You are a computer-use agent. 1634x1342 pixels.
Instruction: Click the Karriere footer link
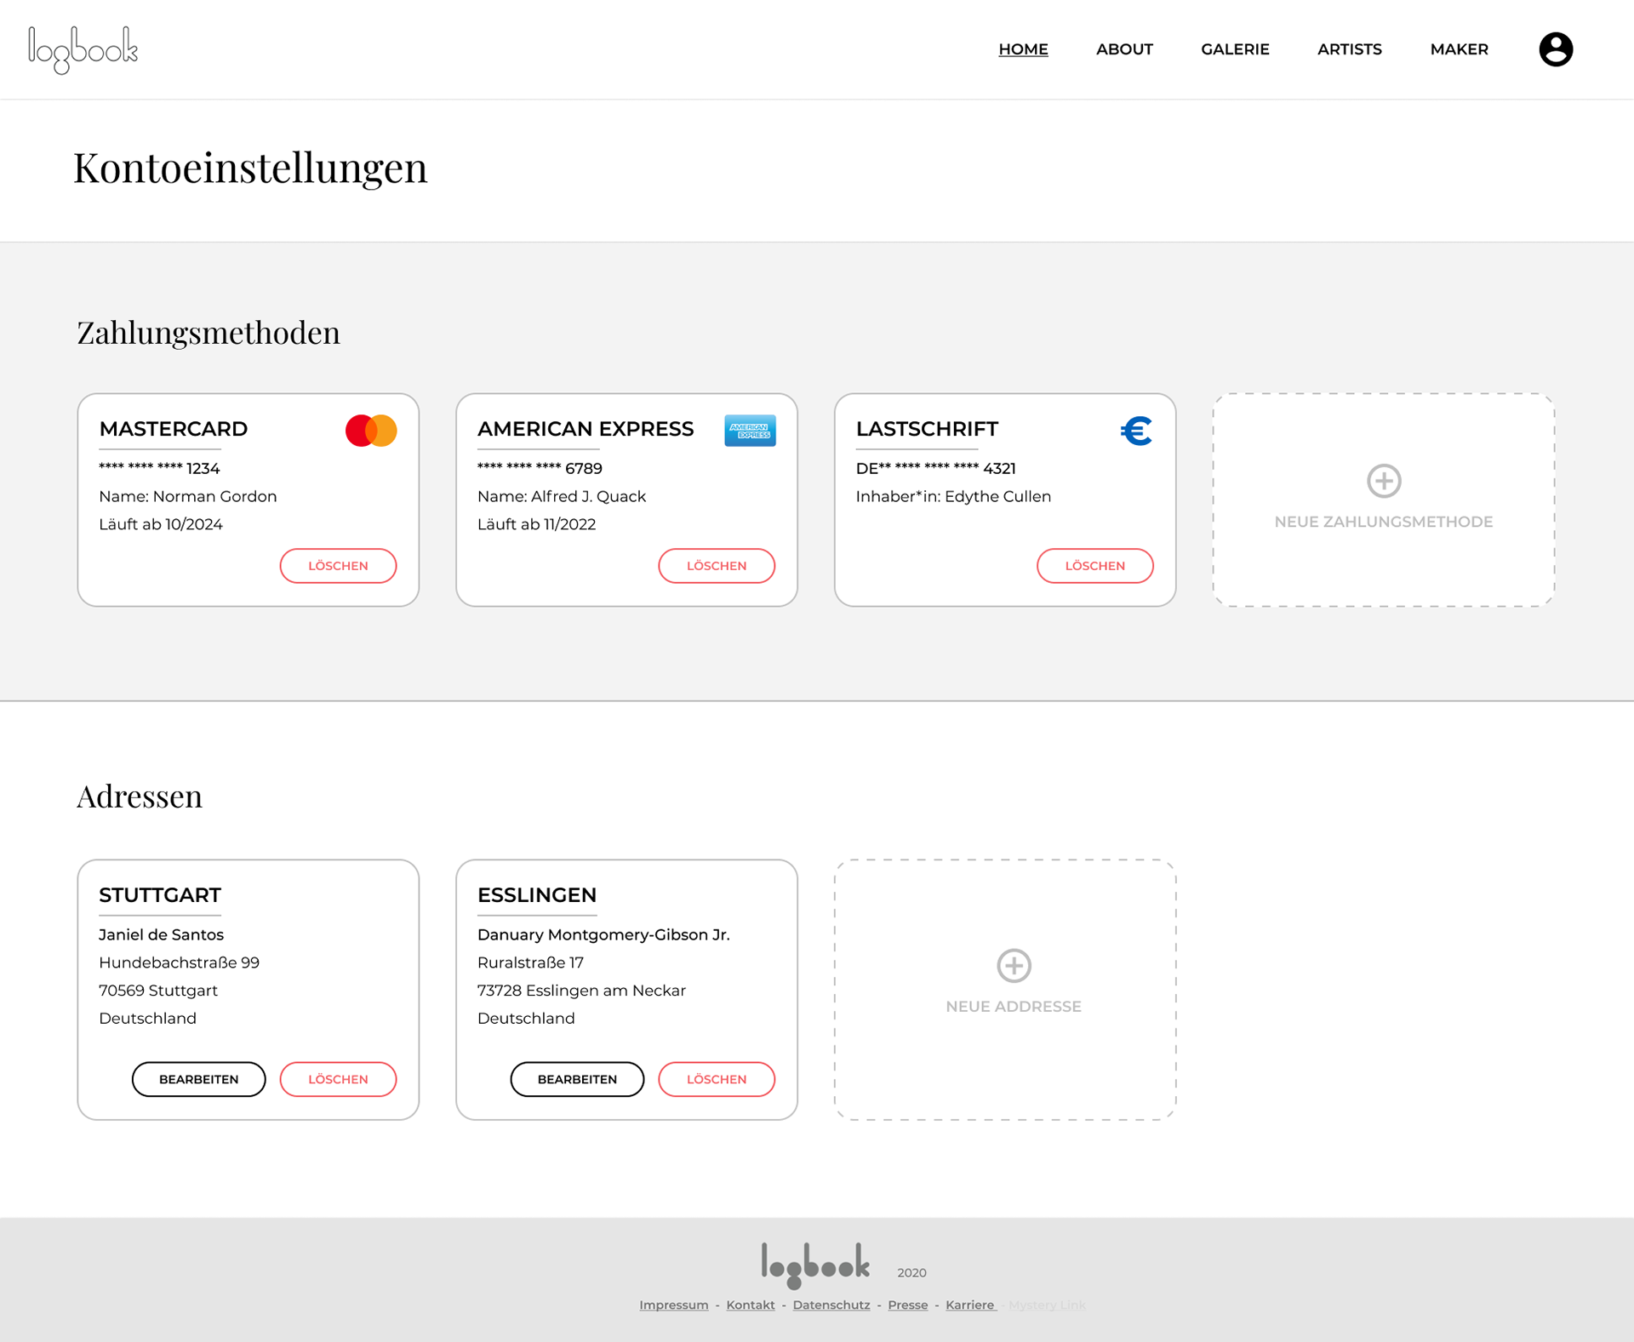pos(969,1305)
